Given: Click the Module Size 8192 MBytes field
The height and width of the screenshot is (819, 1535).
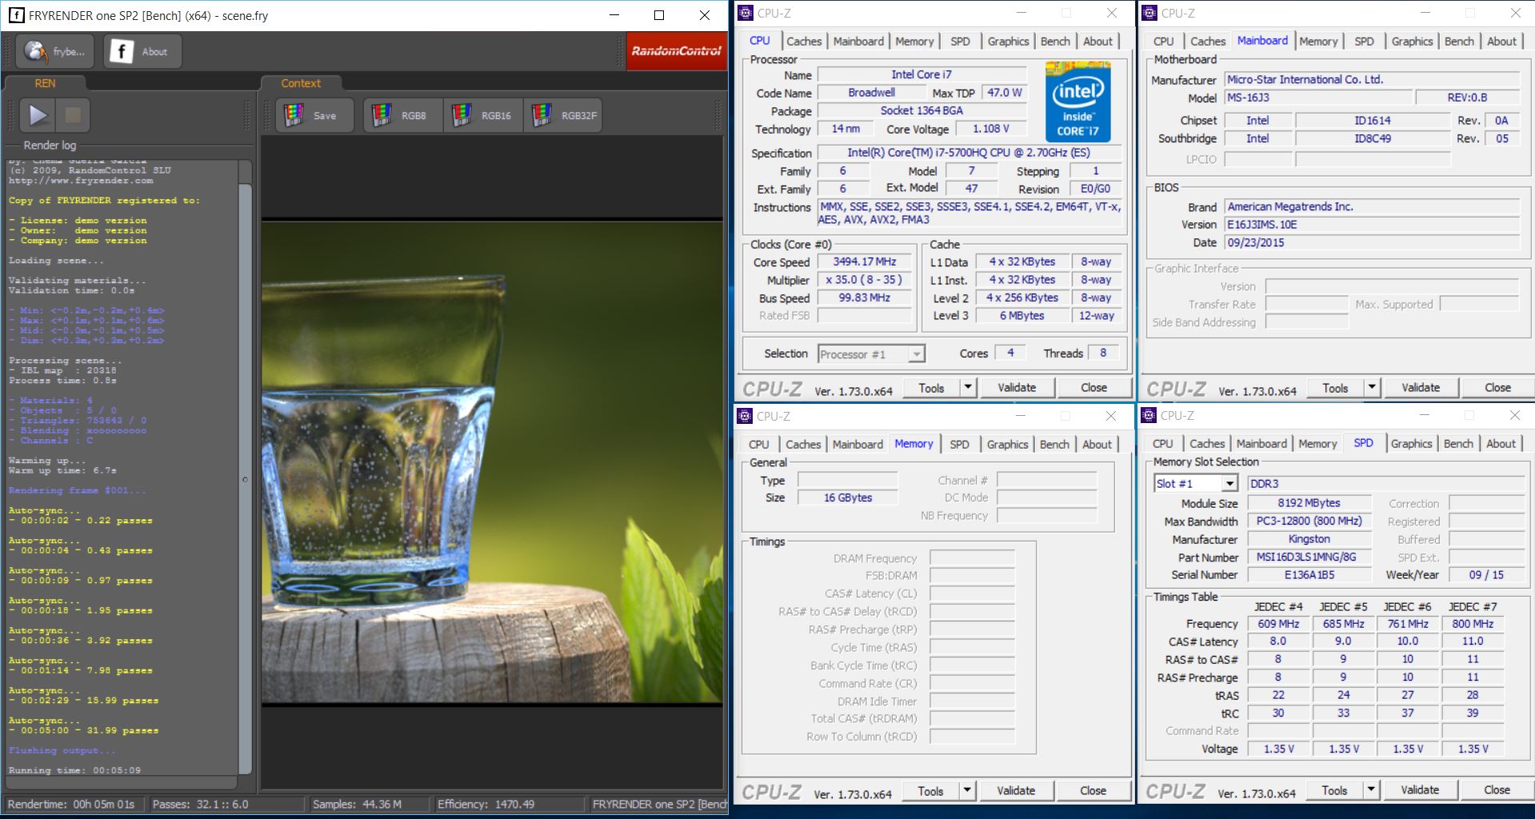Looking at the screenshot, I should pyautogui.click(x=1309, y=503).
